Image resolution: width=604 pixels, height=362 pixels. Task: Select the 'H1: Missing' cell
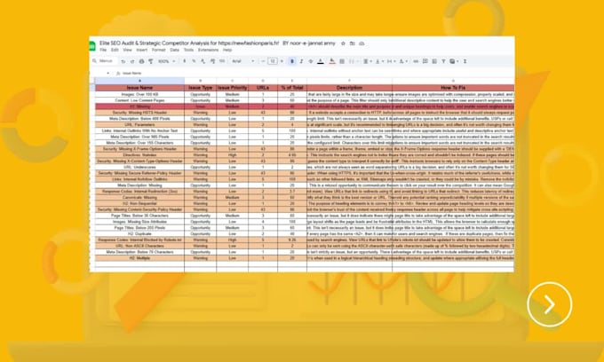pyautogui.click(x=139, y=106)
